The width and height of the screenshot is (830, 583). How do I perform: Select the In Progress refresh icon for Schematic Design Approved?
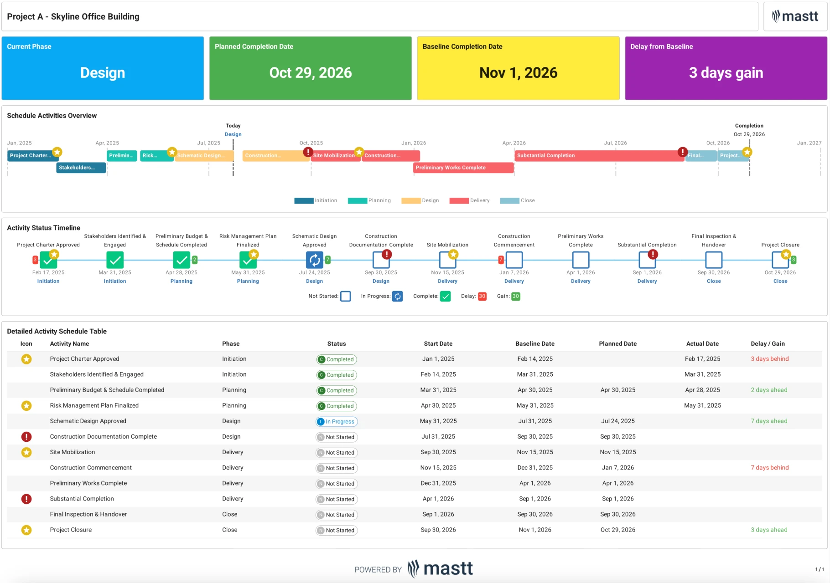pyautogui.click(x=314, y=260)
